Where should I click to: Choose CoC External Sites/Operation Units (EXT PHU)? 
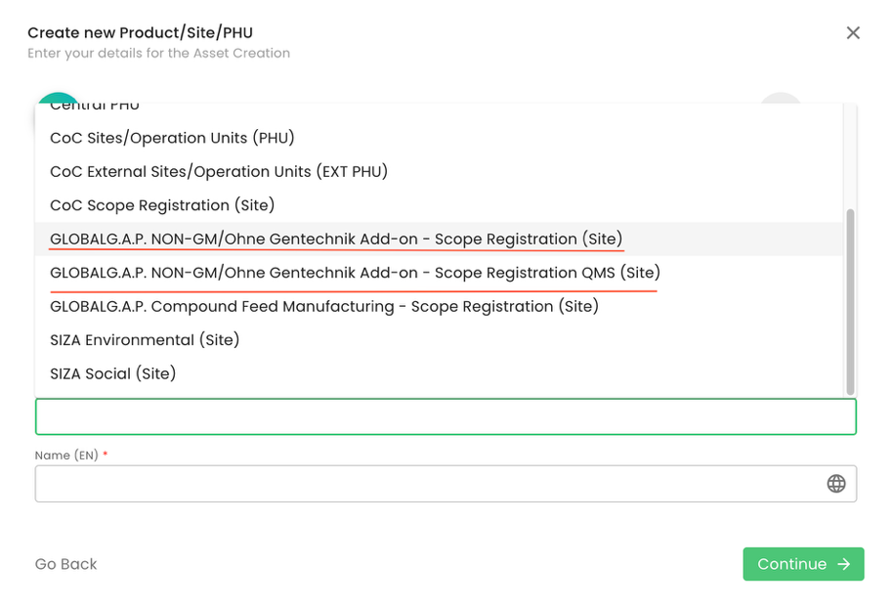(x=219, y=172)
